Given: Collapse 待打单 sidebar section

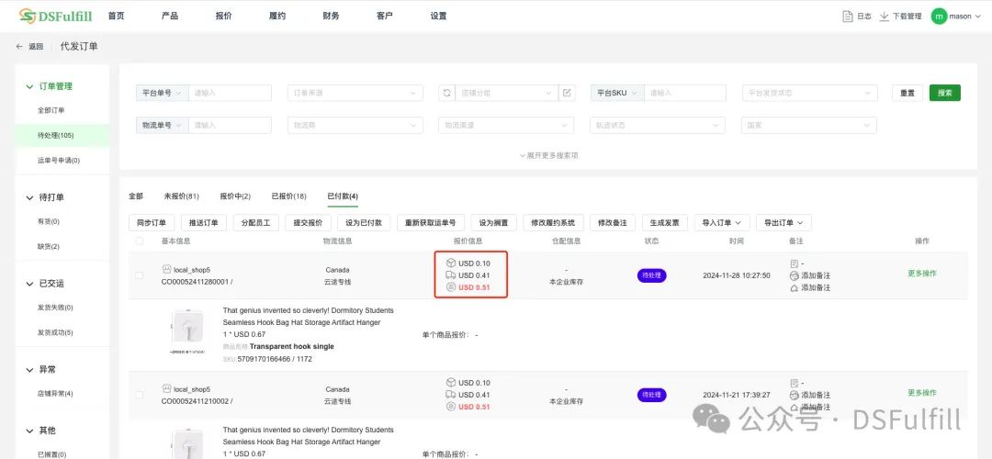Looking at the screenshot, I should [29, 198].
